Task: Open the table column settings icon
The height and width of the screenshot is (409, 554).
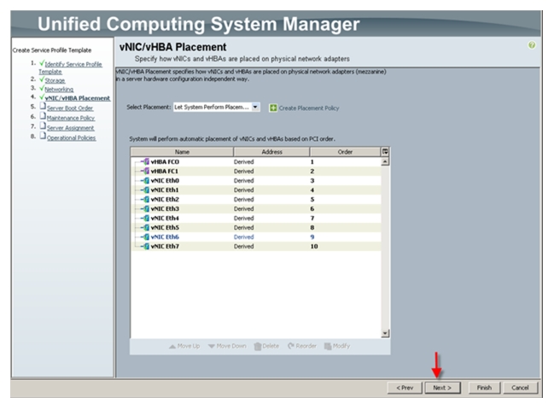Action: (385, 152)
